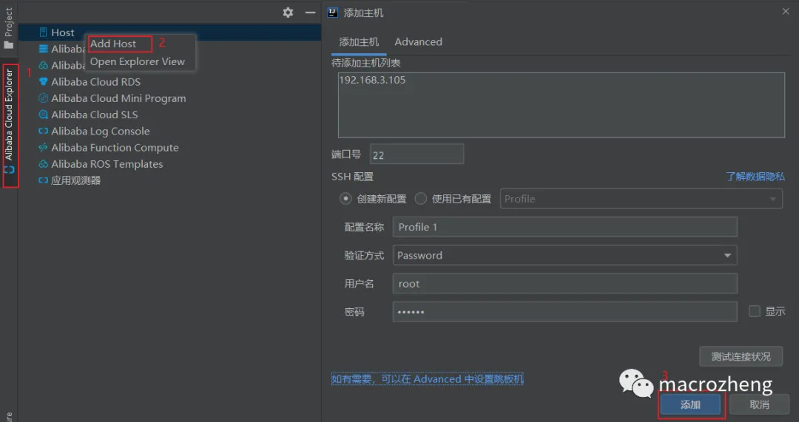Choose Open Explorer View from the context menu

click(138, 61)
